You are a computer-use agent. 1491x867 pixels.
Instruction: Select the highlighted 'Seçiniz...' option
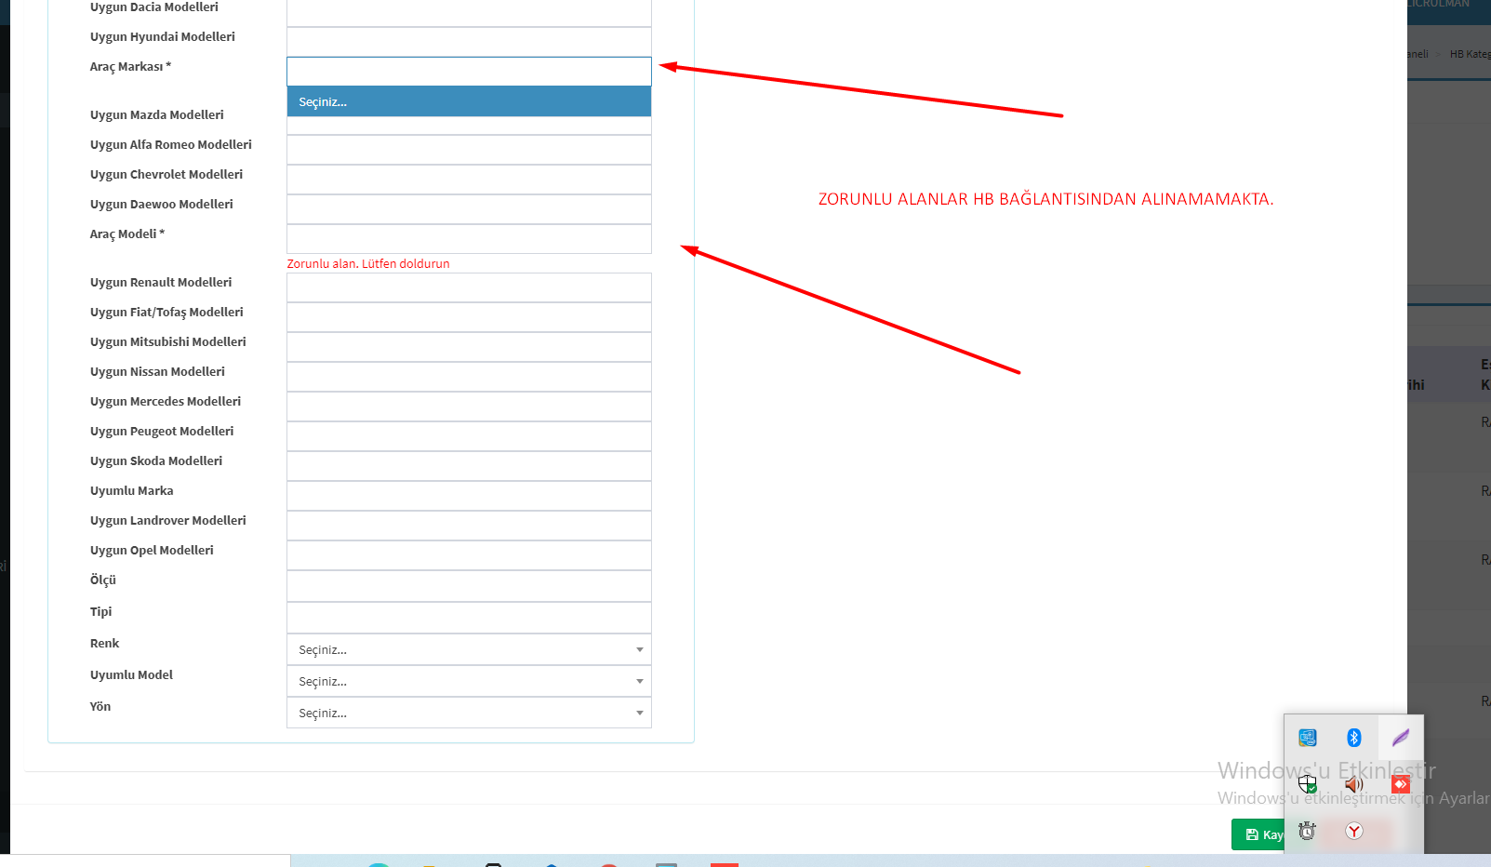point(469,101)
